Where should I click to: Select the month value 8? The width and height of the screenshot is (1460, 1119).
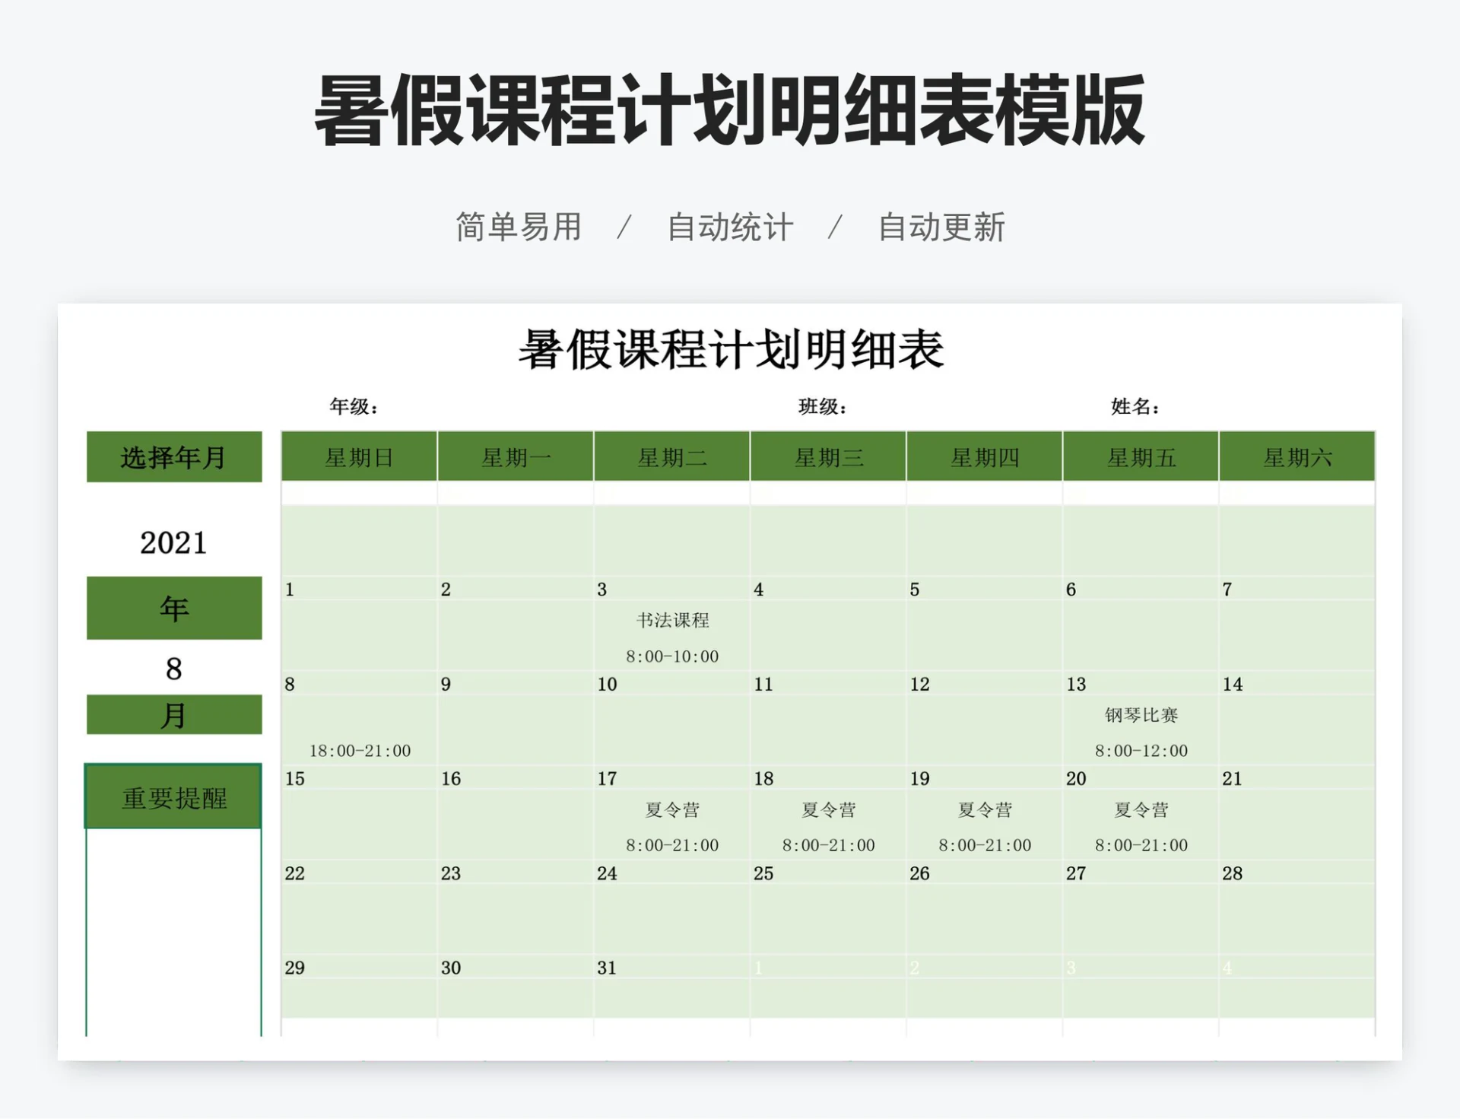(173, 668)
